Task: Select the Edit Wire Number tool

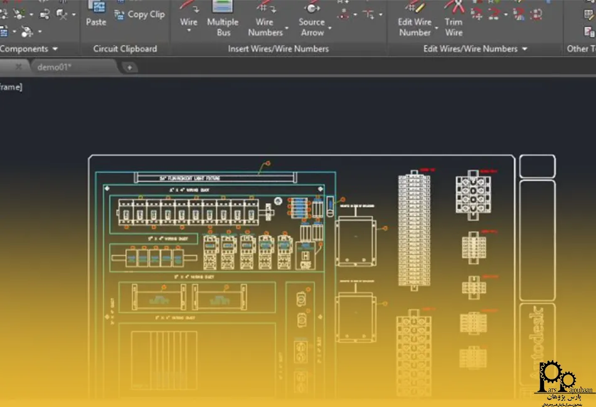Action: (x=414, y=9)
